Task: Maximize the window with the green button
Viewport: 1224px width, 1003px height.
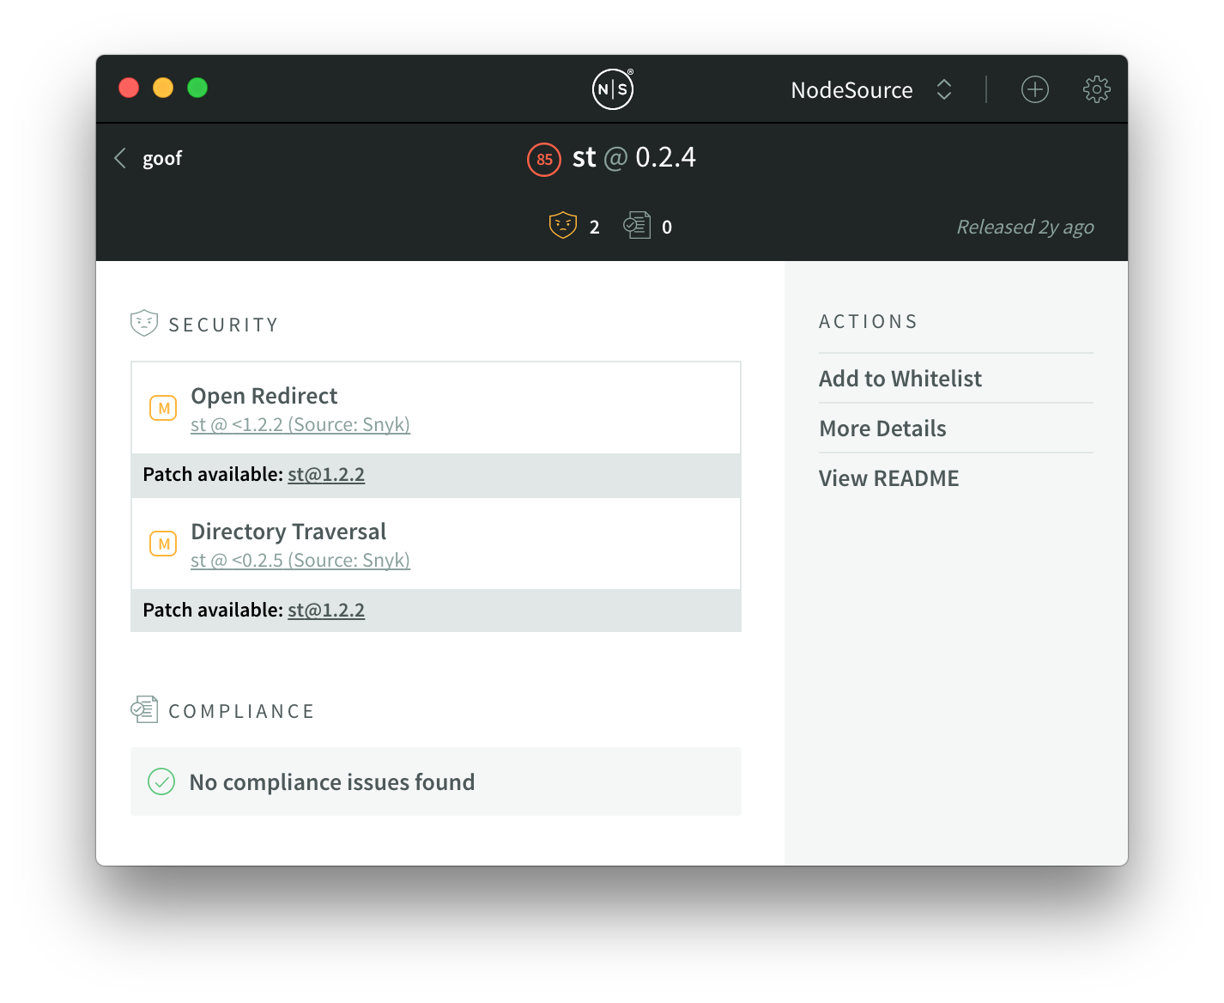Action: [x=197, y=88]
